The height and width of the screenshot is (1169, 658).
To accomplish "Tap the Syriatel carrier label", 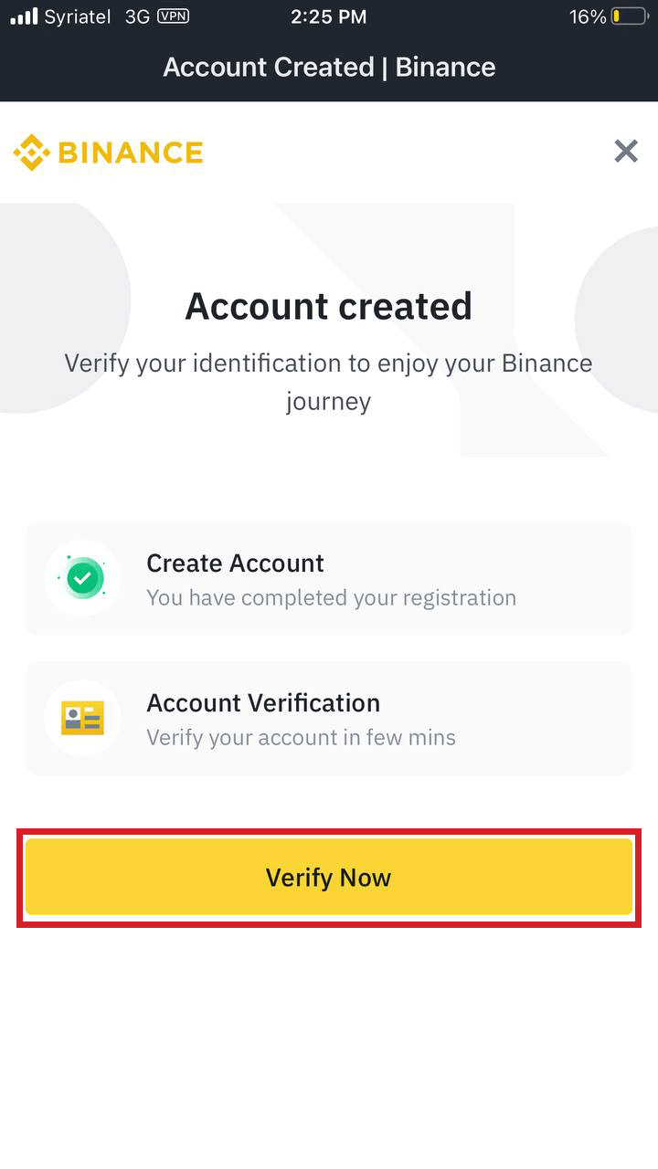I will 79,16.
